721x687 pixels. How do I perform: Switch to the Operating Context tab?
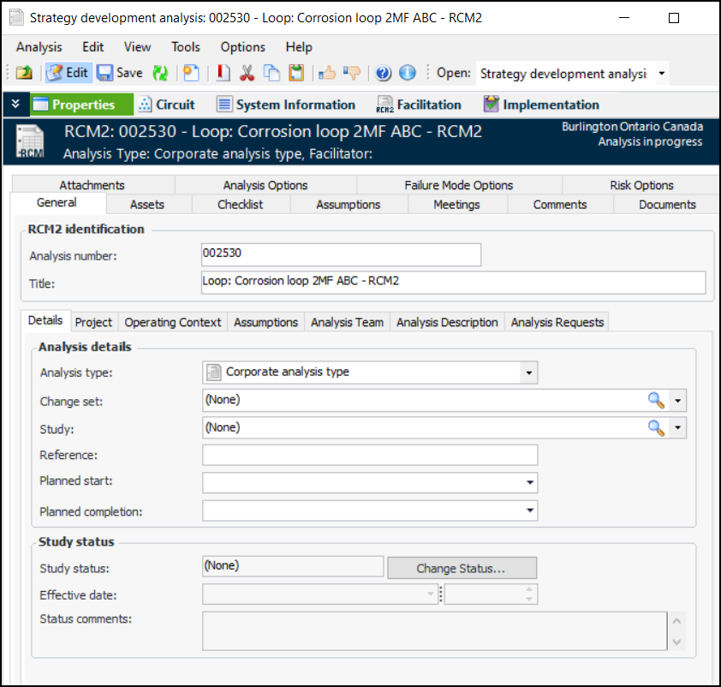(x=173, y=322)
